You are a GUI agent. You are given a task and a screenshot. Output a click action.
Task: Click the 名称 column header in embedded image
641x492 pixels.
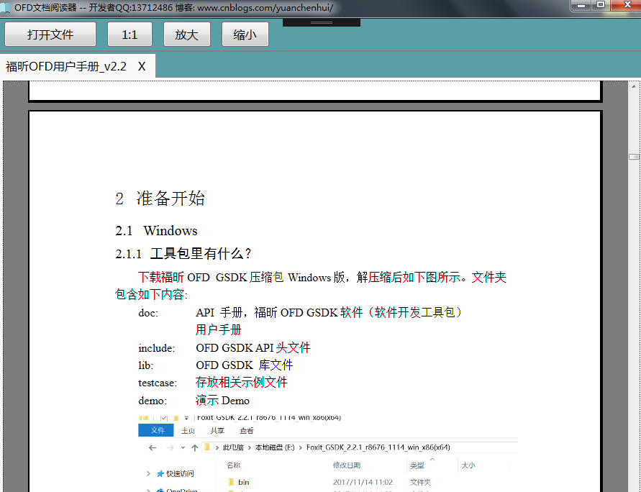pyautogui.click(x=233, y=465)
